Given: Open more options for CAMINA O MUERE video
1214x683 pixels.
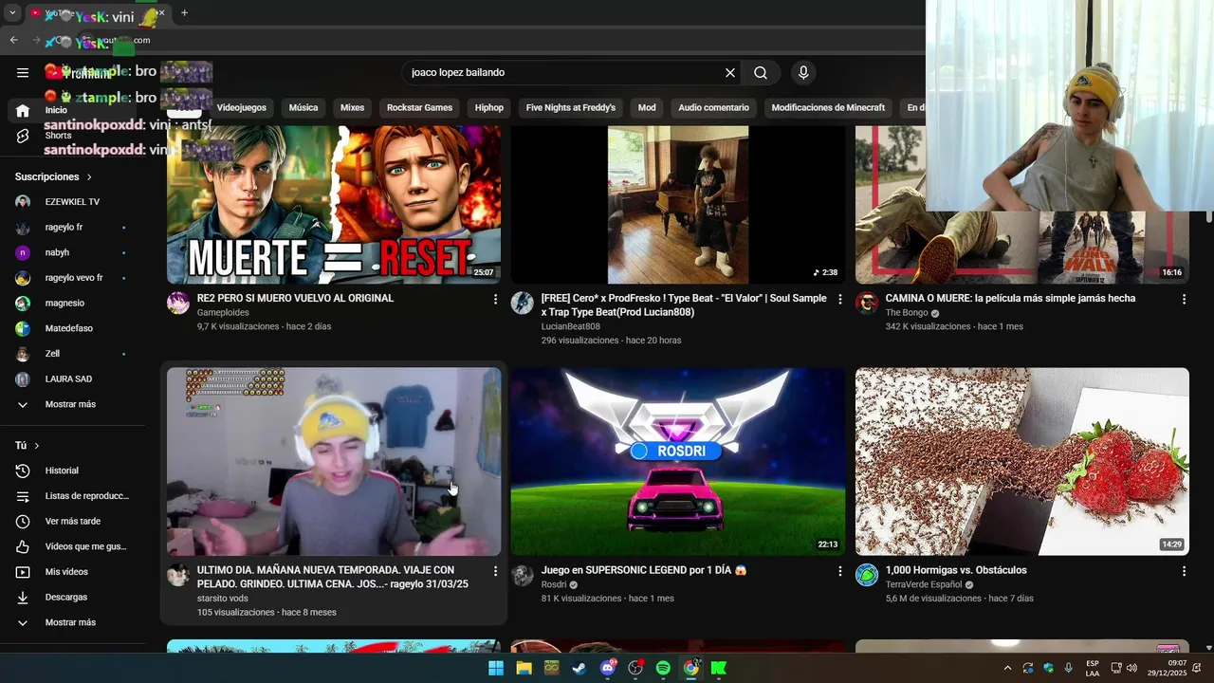Looking at the screenshot, I should (x=1184, y=299).
